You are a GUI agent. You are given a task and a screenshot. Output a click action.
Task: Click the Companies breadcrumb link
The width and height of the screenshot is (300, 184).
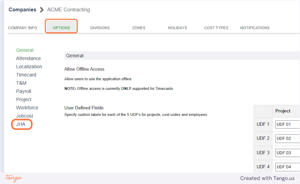(22, 10)
